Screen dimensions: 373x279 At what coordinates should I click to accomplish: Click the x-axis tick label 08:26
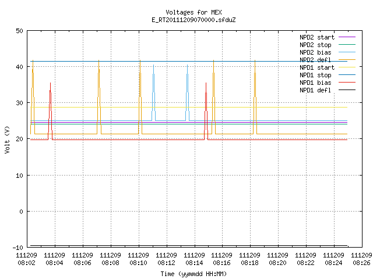pos(361,263)
